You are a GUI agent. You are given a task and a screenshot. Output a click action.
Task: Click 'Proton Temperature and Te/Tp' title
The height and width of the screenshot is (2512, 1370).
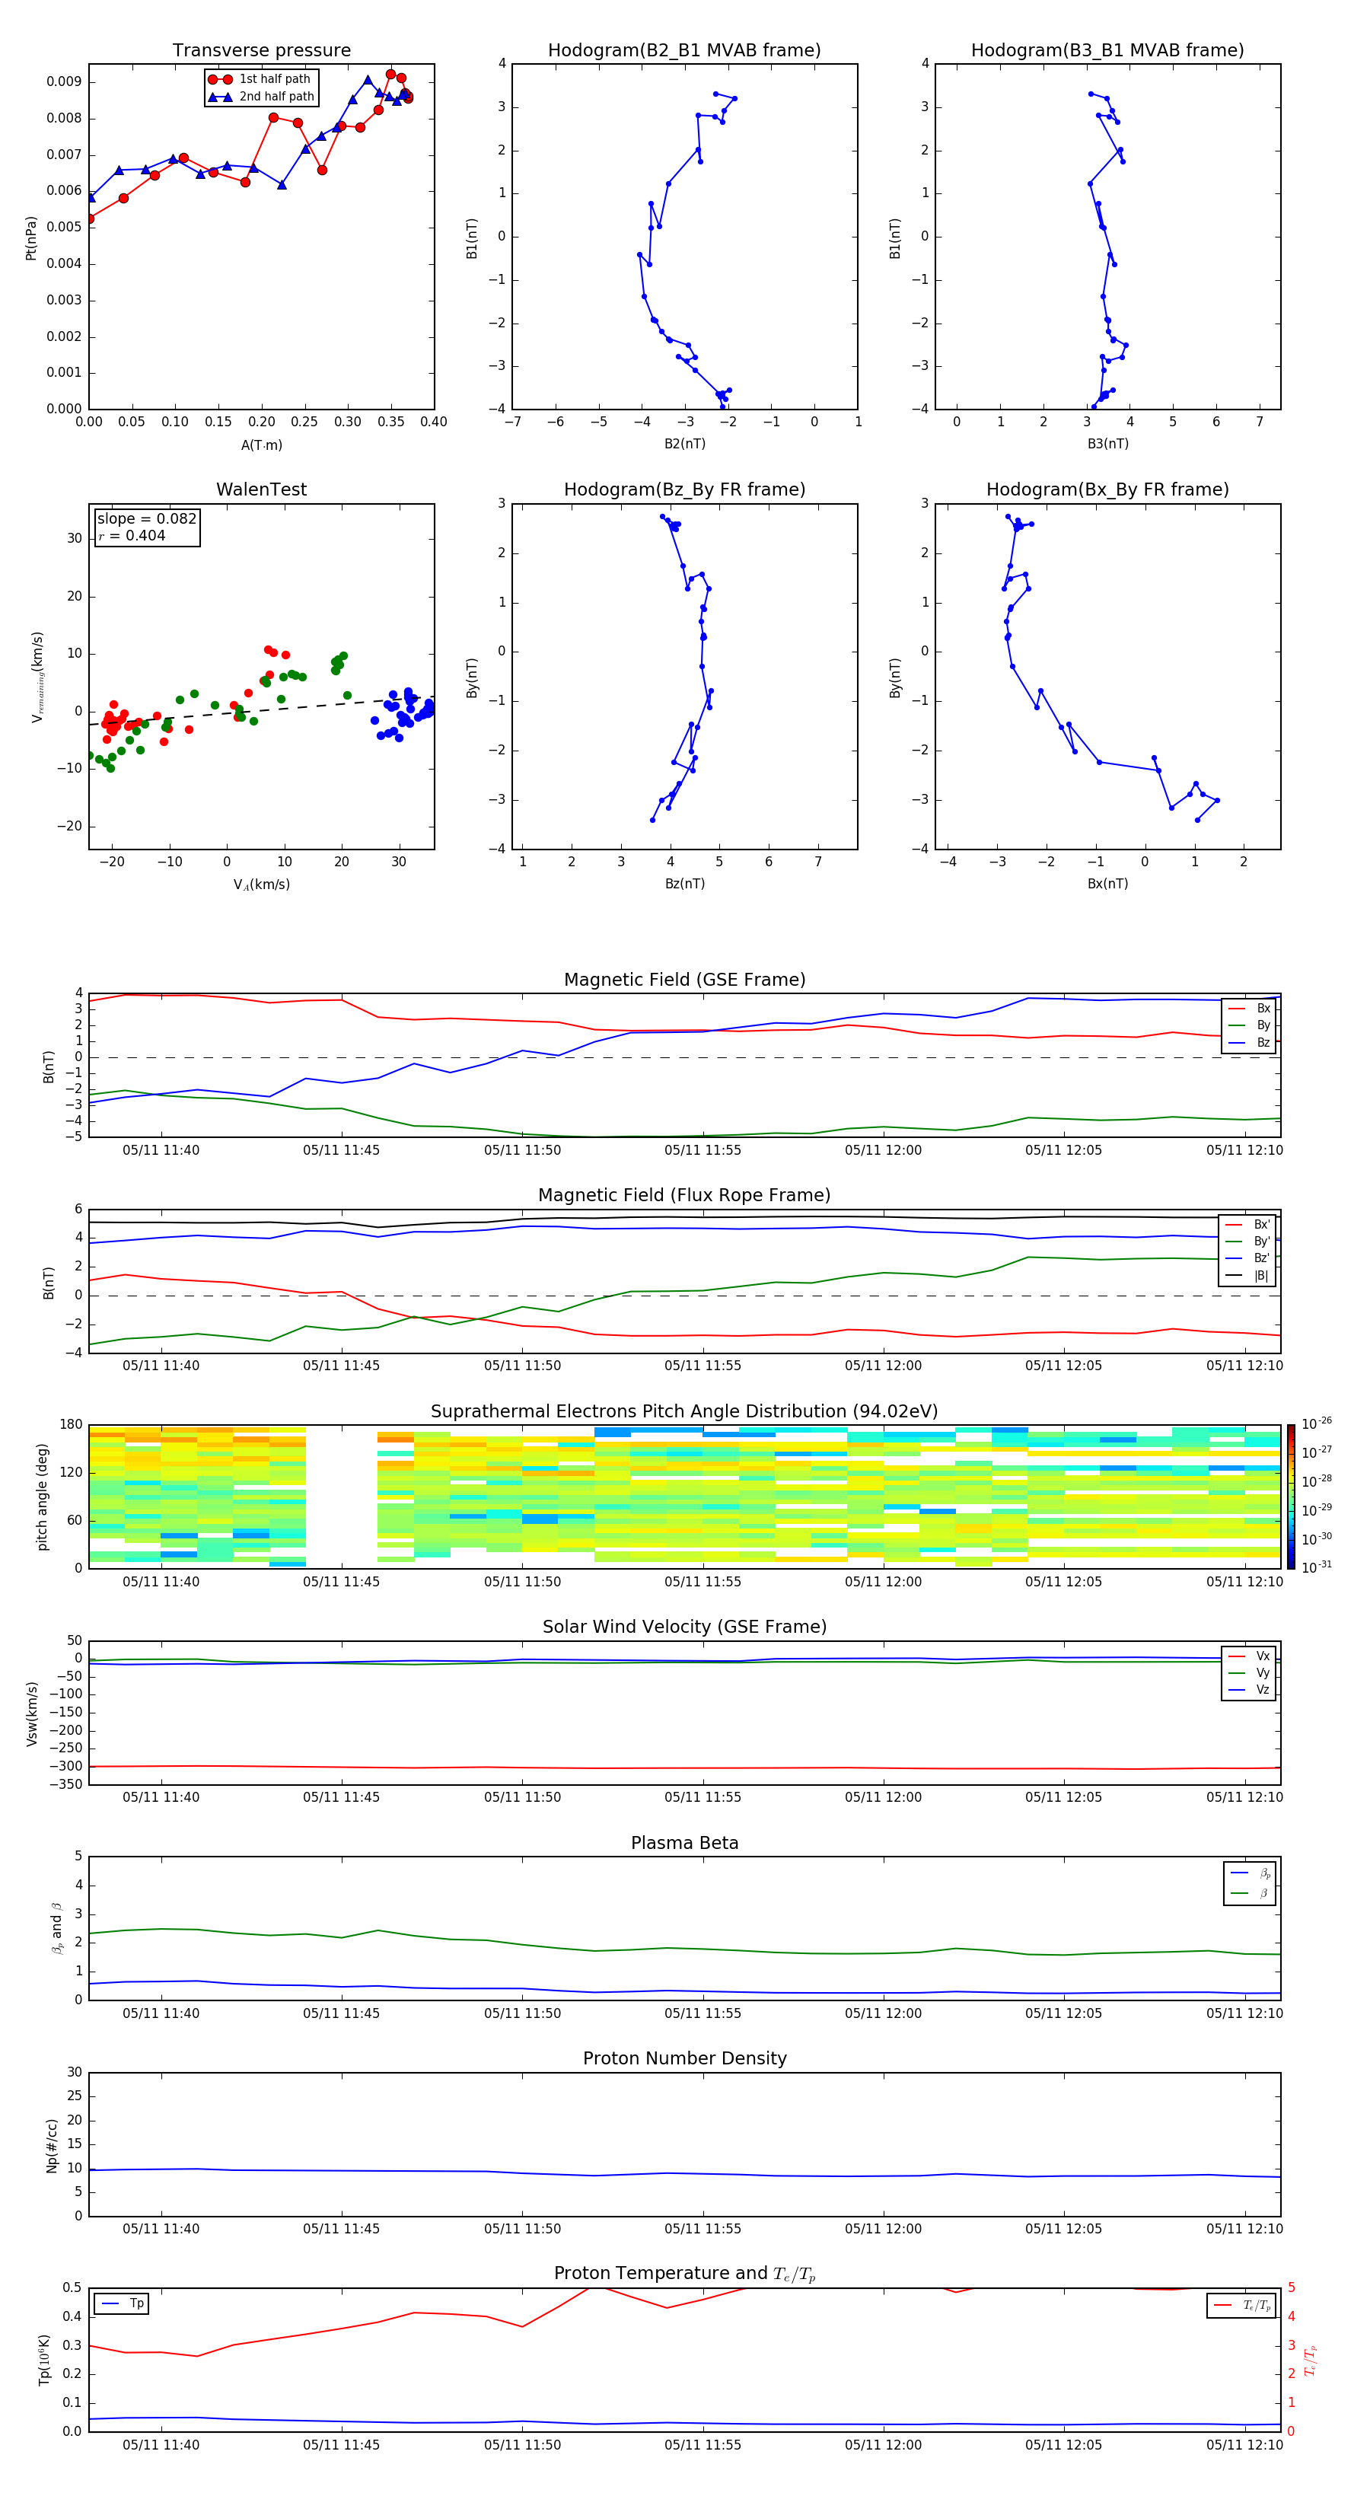[x=684, y=2274]
